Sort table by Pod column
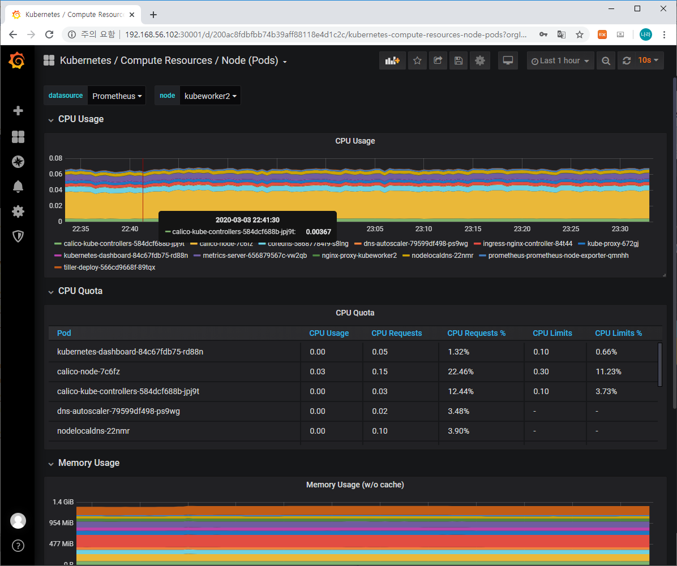The height and width of the screenshot is (566, 677). (x=64, y=333)
